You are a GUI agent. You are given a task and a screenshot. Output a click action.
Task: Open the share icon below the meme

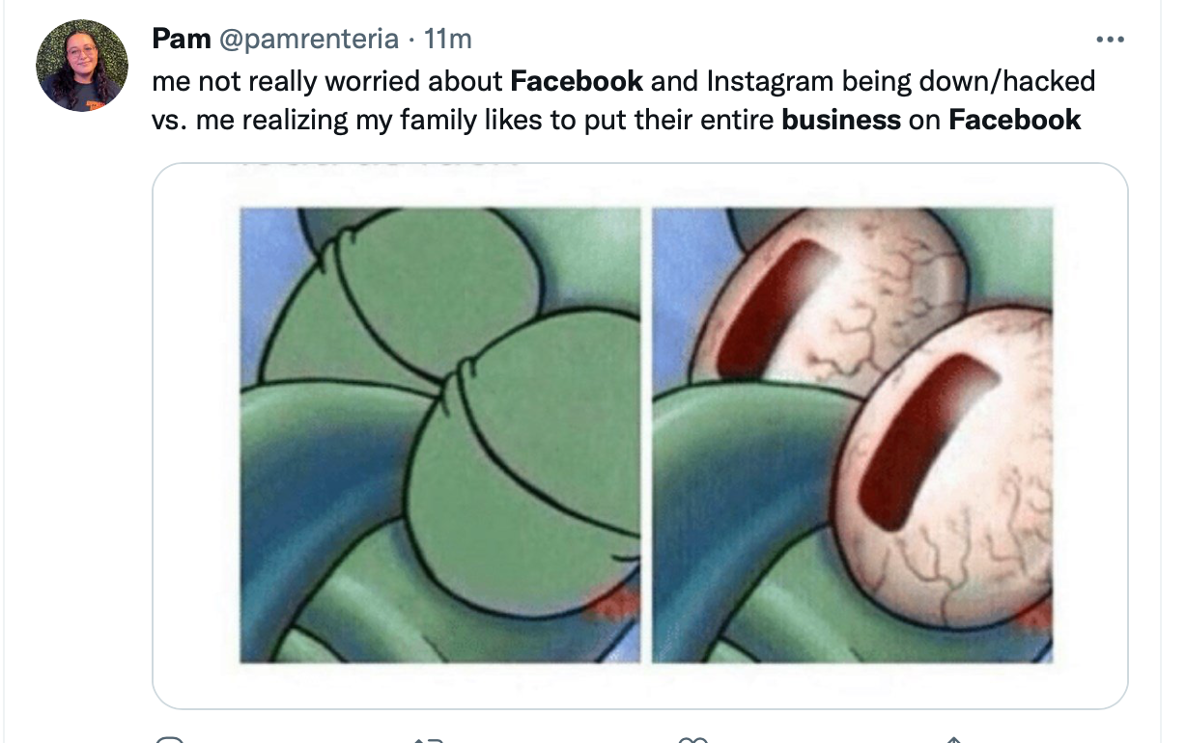click(x=952, y=739)
